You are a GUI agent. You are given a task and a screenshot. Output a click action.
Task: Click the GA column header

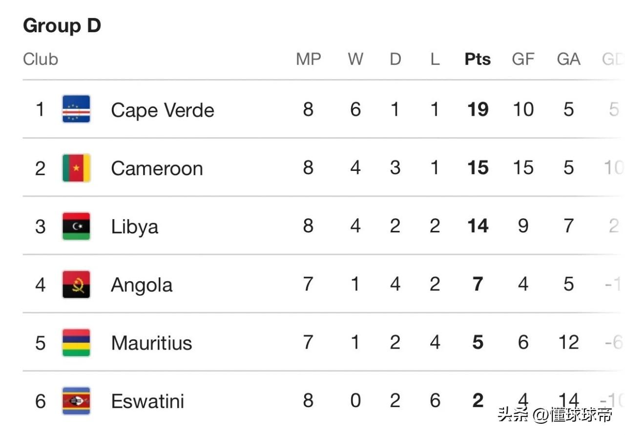pos(568,59)
